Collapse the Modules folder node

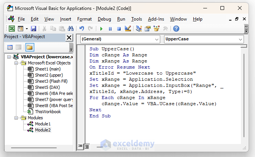(16, 118)
